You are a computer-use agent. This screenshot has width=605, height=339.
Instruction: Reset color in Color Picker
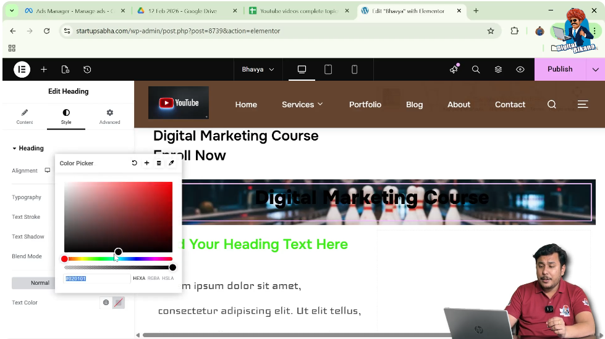tap(134, 163)
